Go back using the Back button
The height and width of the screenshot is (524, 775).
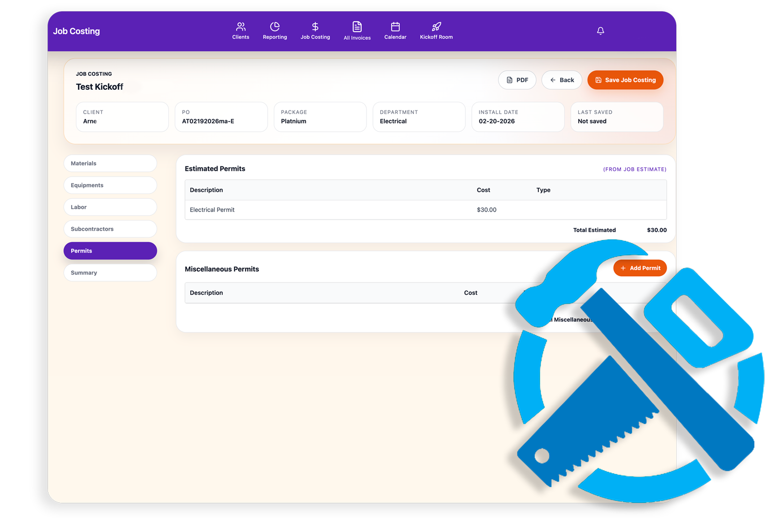click(x=562, y=80)
